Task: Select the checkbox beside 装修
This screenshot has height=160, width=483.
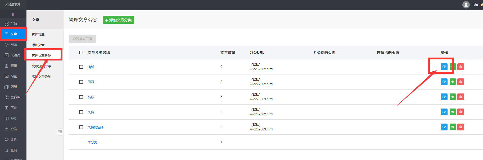Action: click(x=81, y=97)
